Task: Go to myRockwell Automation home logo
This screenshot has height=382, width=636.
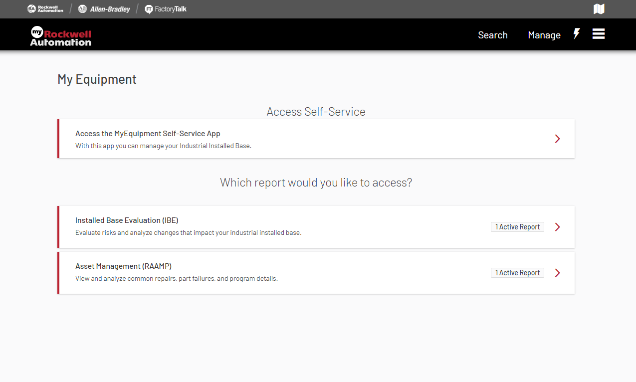Action: [x=60, y=36]
